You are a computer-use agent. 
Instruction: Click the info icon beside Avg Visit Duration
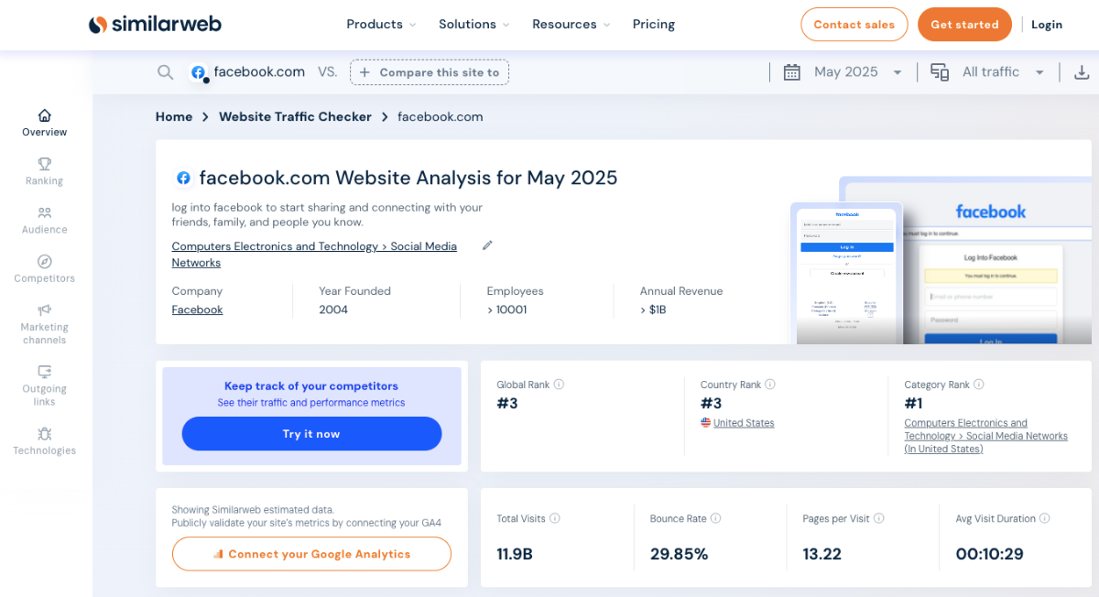click(1045, 518)
